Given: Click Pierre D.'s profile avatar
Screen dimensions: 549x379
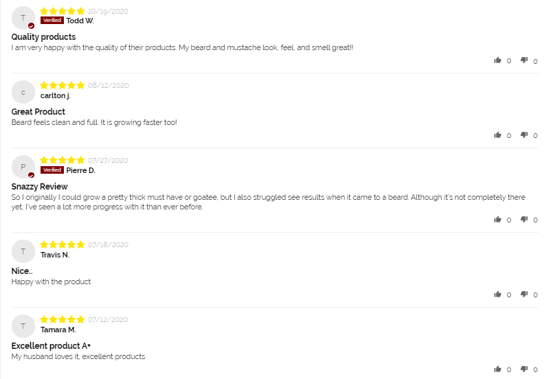Looking at the screenshot, I should pyautogui.click(x=23, y=167).
